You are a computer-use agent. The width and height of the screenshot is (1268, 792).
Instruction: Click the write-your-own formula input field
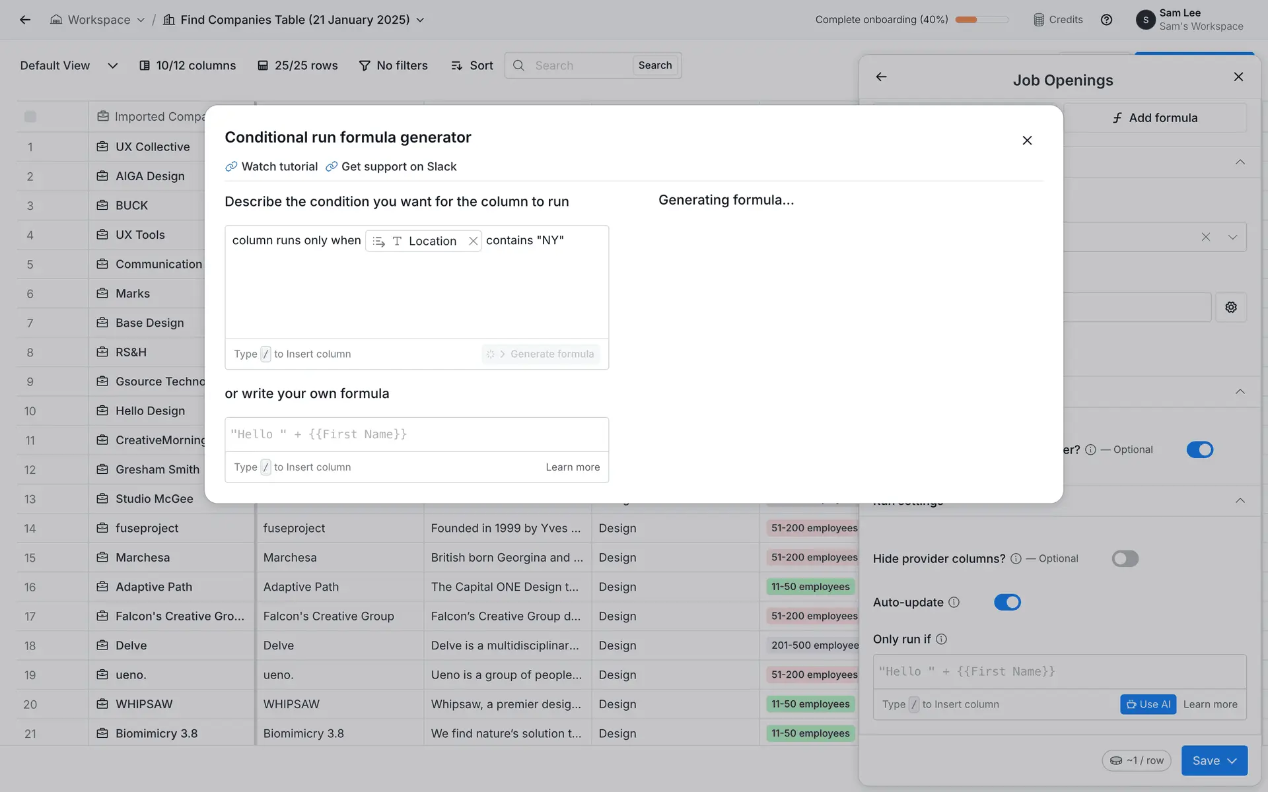coord(416,434)
